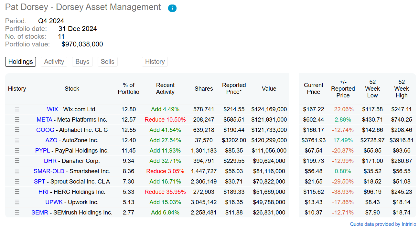Click the Shares column header
Image resolution: width=419 pixels, height=229 pixels.
coord(204,89)
